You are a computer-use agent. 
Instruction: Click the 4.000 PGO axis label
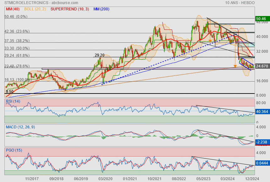[x=261, y=153]
